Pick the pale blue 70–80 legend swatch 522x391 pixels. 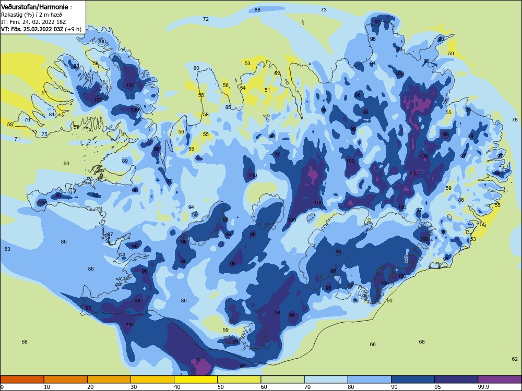coord(326,380)
